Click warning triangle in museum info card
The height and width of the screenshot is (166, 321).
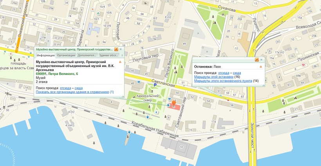(x=120, y=62)
